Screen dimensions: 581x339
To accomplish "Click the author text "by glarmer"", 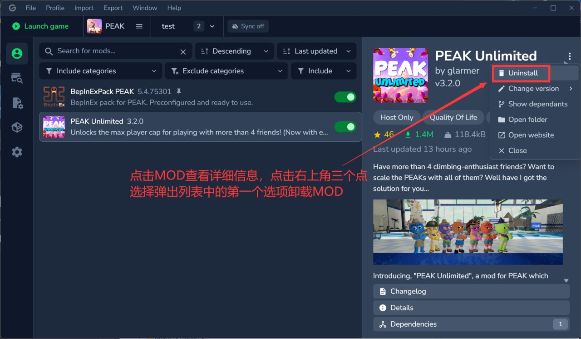I will [x=457, y=70].
